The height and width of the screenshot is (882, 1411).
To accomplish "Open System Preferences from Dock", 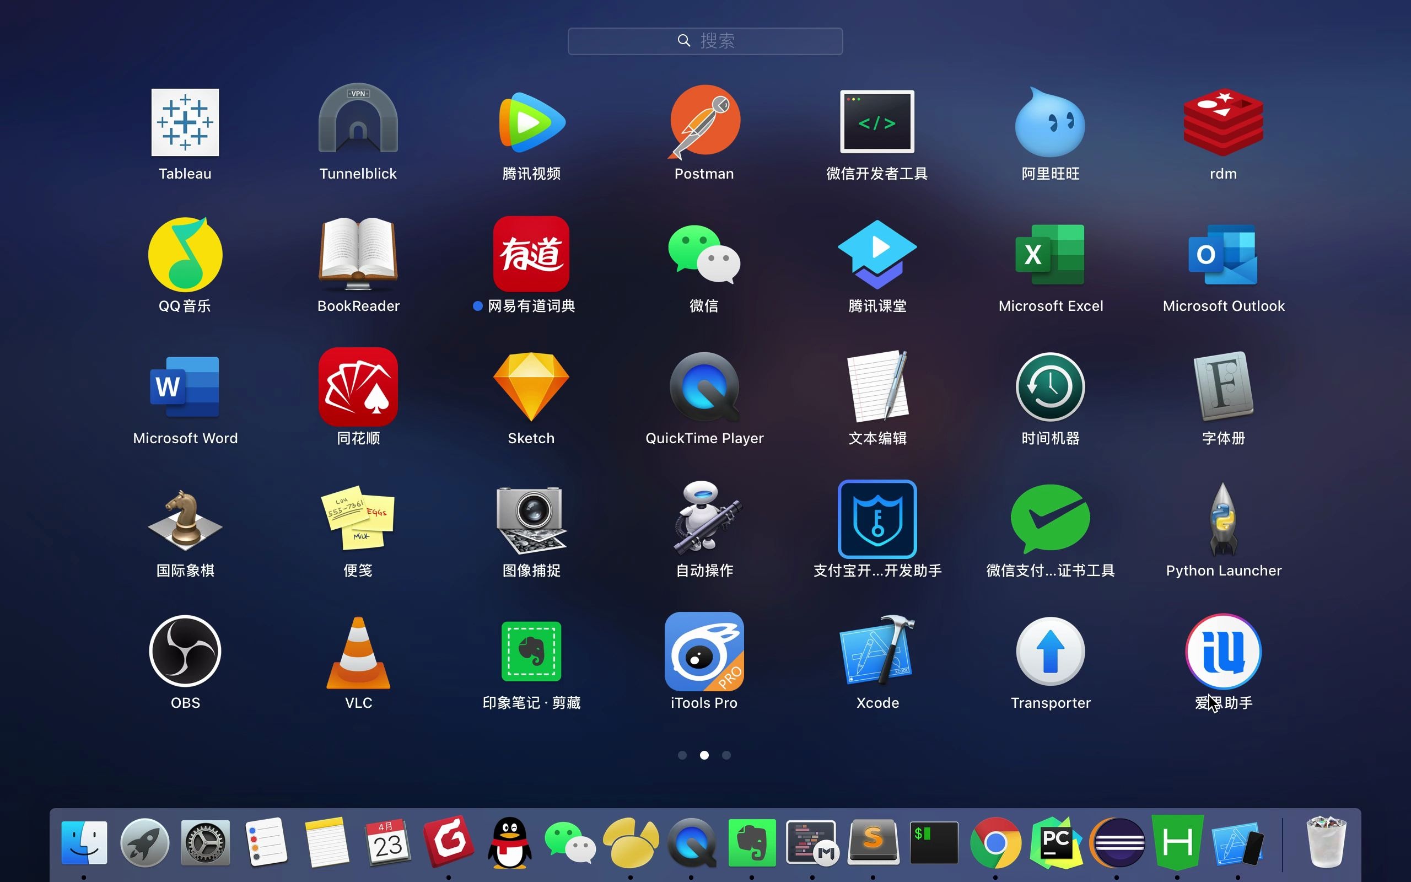I will (x=205, y=842).
